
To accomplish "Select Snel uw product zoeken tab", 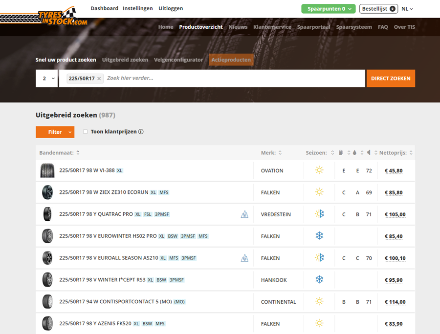I will point(66,60).
